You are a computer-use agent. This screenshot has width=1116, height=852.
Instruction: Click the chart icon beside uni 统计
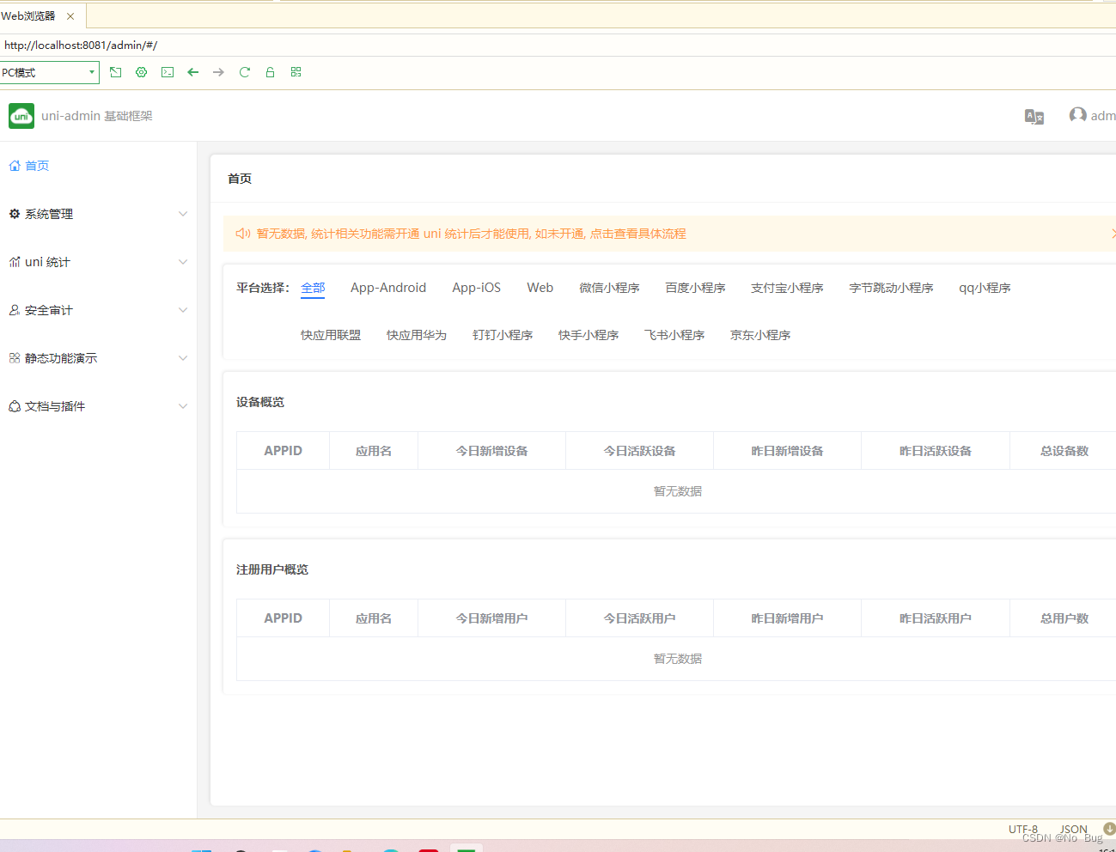click(x=15, y=262)
